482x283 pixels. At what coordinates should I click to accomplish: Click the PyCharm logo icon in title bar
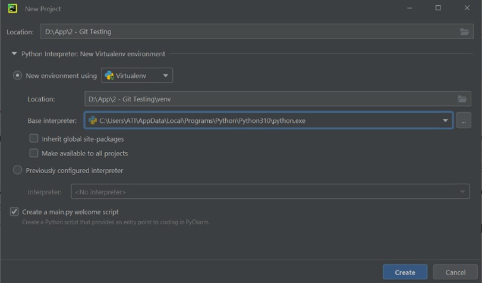12,8
